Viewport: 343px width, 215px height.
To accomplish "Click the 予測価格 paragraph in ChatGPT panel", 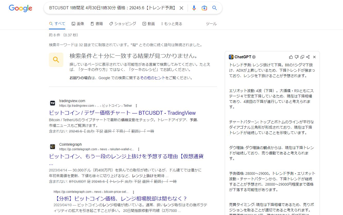I will (x=272, y=182).
